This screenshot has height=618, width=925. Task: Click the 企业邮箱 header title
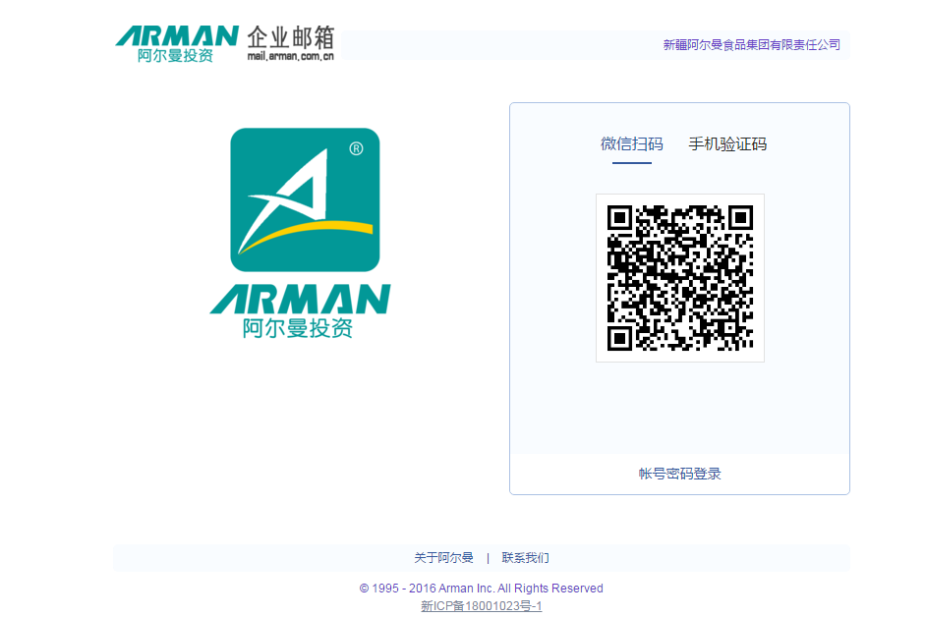pos(291,37)
